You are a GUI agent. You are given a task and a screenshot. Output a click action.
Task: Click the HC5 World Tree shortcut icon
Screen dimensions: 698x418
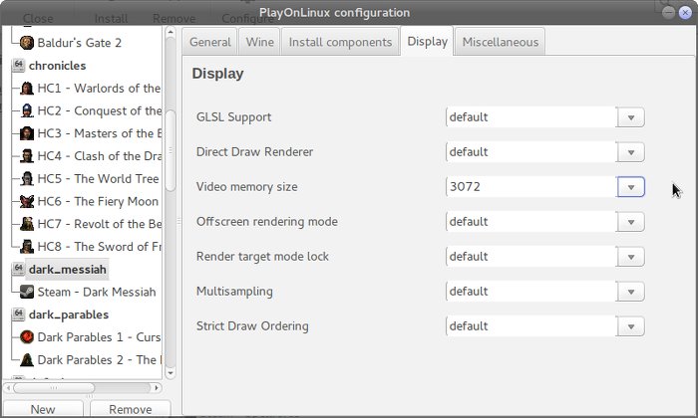tap(27, 178)
